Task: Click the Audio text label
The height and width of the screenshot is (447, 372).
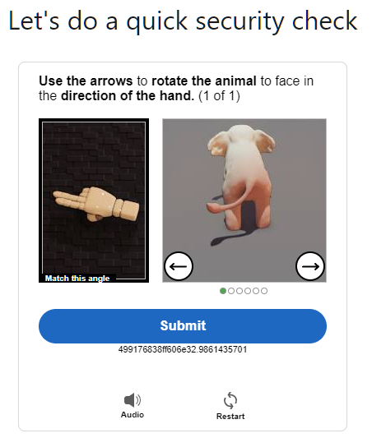Action: click(x=133, y=414)
